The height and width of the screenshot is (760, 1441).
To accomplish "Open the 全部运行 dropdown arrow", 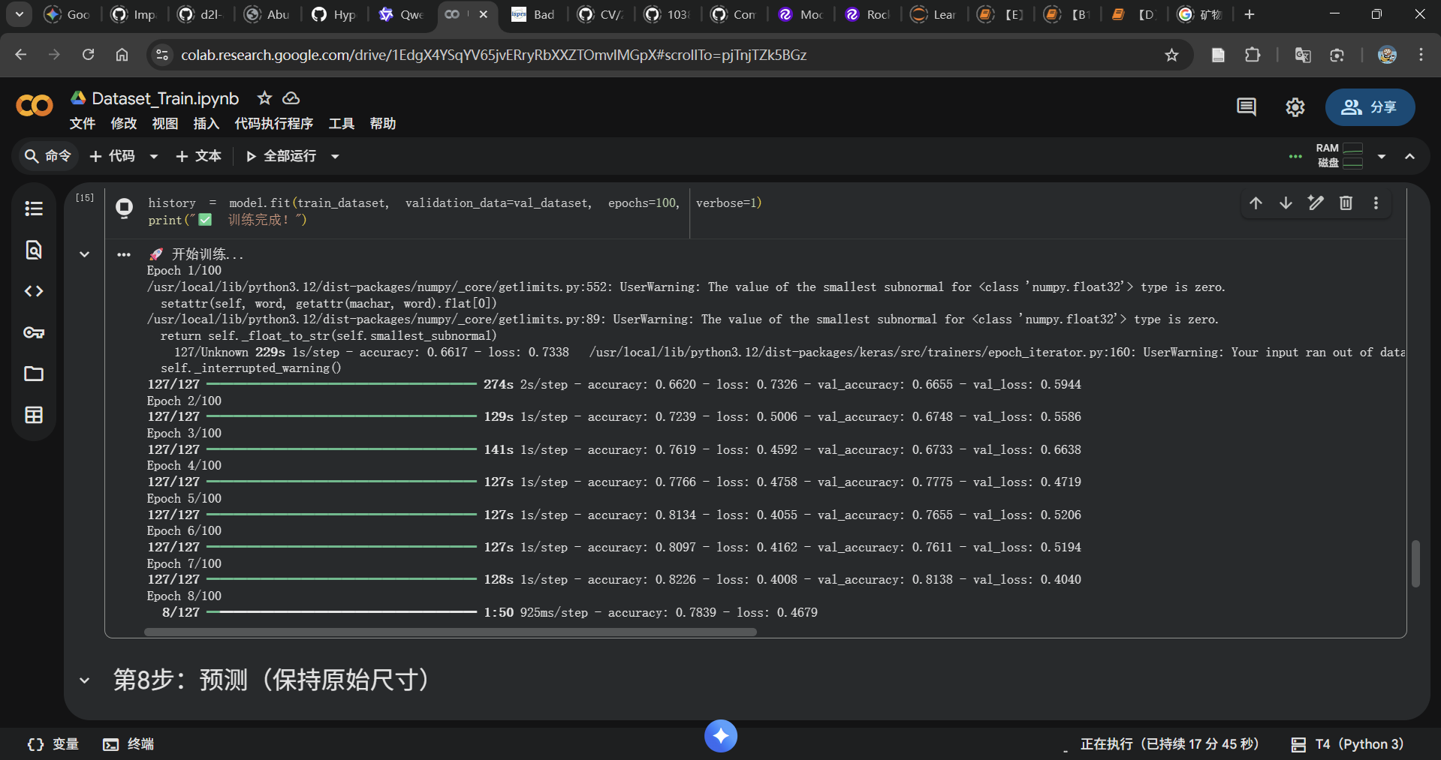I will coord(336,156).
